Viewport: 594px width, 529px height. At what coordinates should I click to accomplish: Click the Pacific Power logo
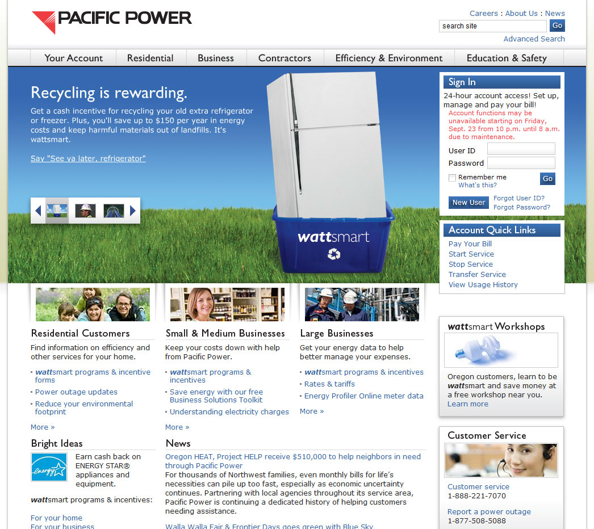(112, 22)
